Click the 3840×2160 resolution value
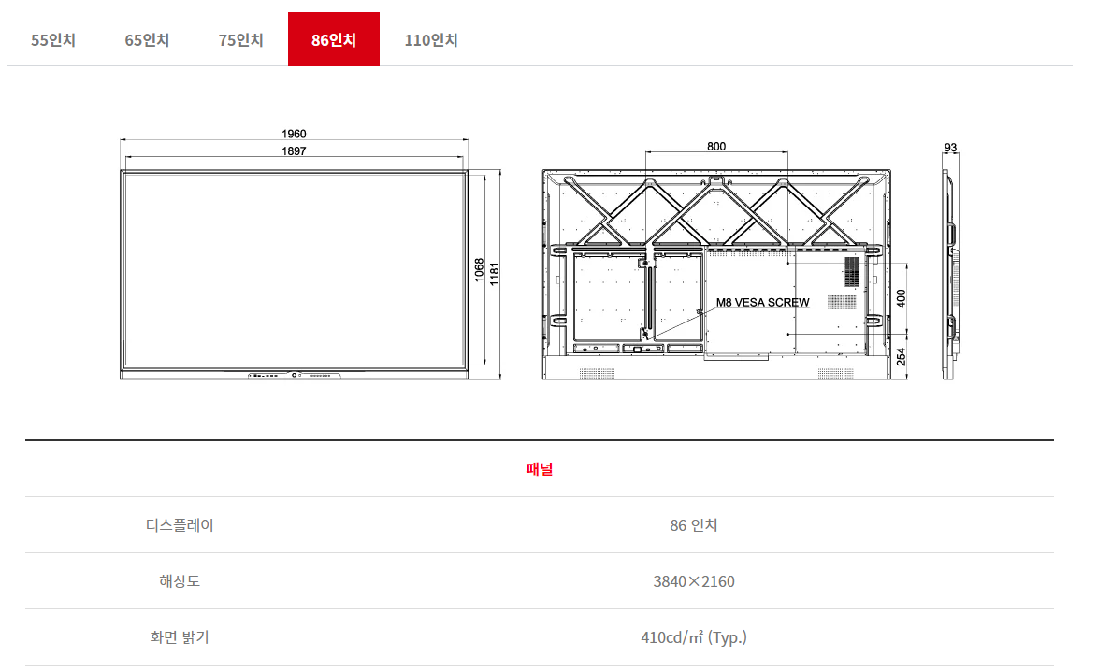Image resolution: width=1097 pixels, height=672 pixels. [x=694, y=581]
